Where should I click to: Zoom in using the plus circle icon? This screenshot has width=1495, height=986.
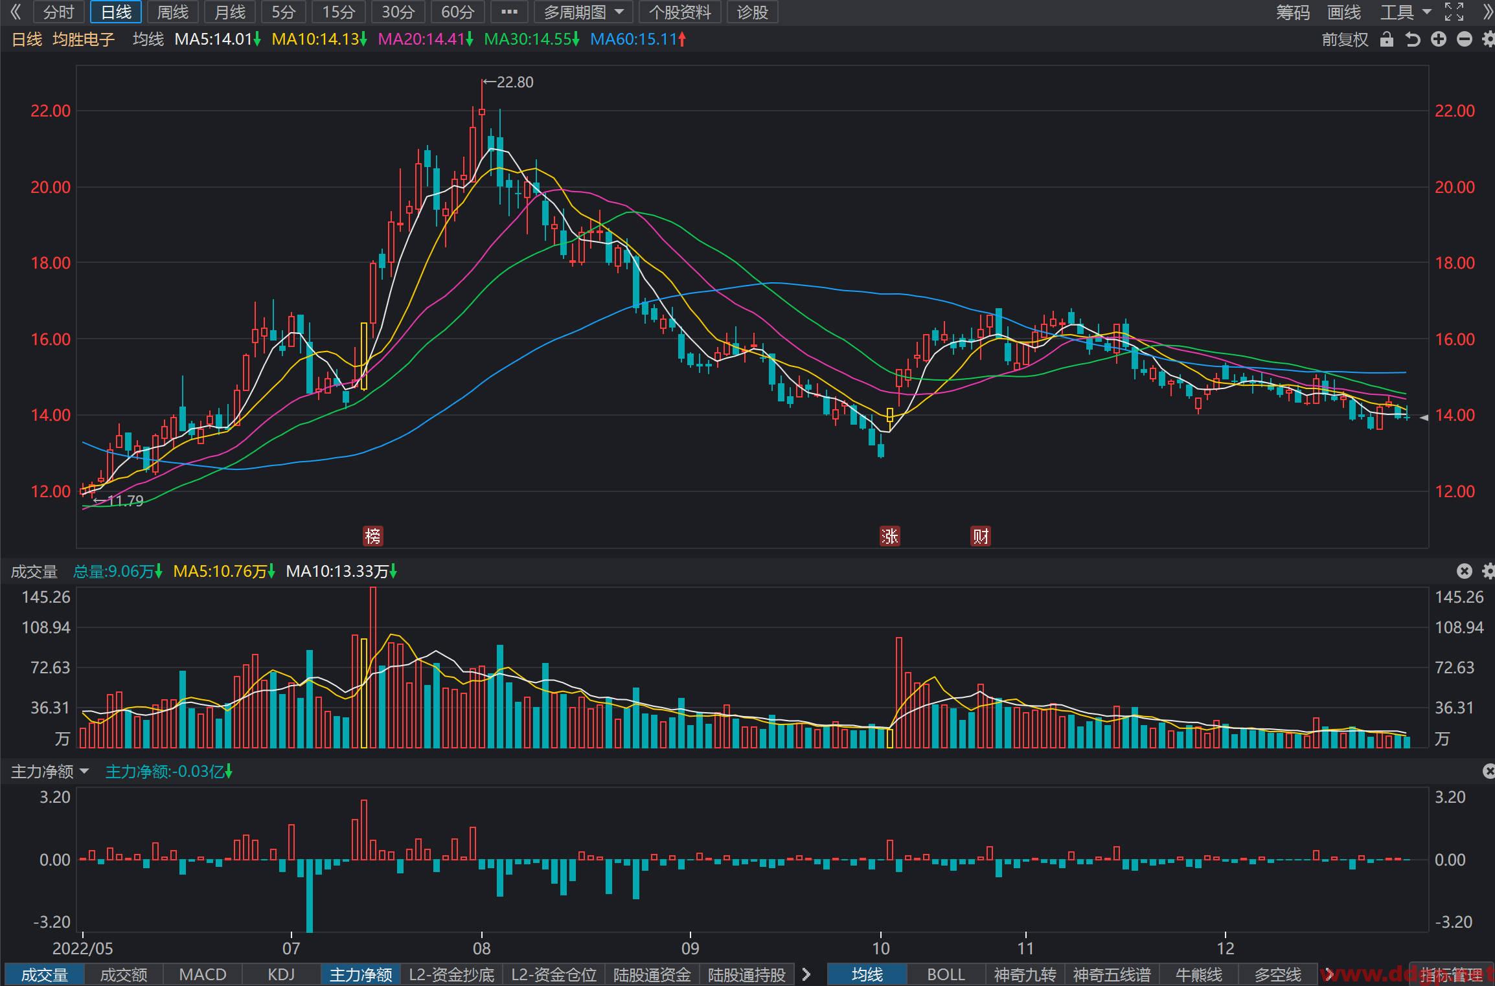(1439, 39)
